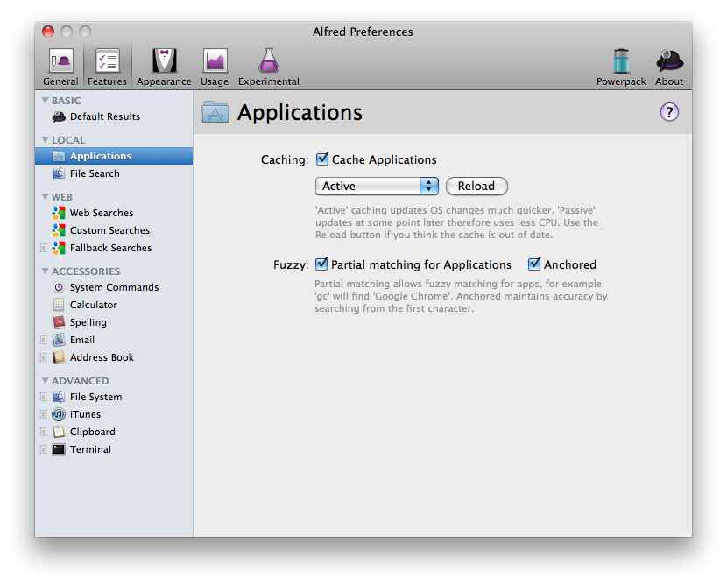The image size is (727, 585).
Task: Select the Custom Searches sidebar entry
Action: 114,230
